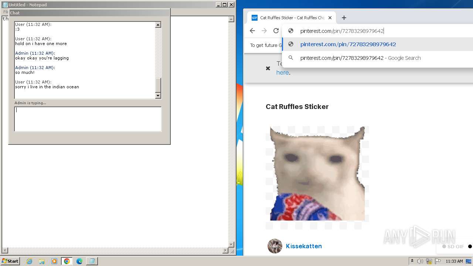Click the Notepad horizontal scrollbar right arrow
This screenshot has width=473, height=266.
[x=226, y=250]
